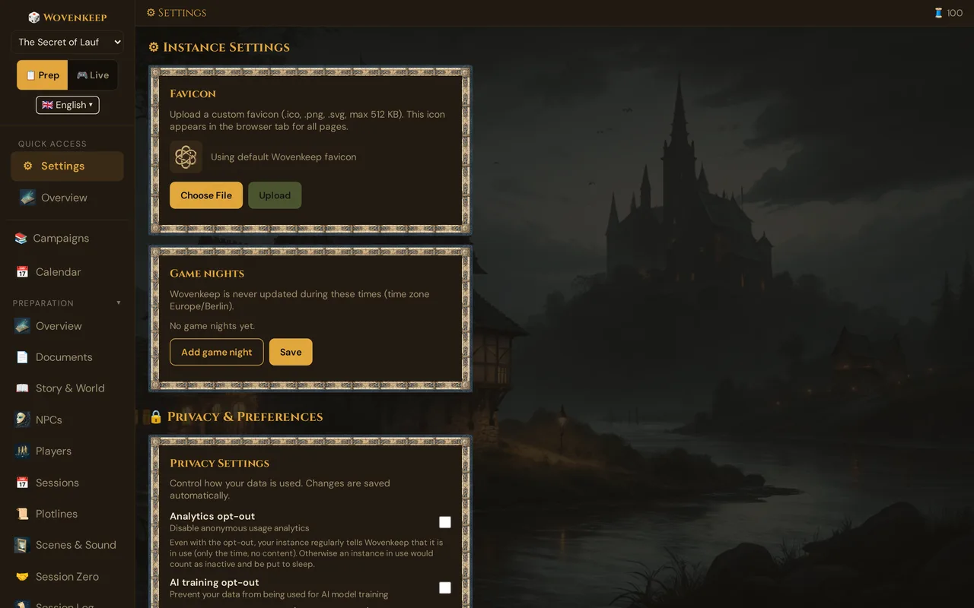
Task: Collapse the Preparation section arrow
Action: [119, 303]
